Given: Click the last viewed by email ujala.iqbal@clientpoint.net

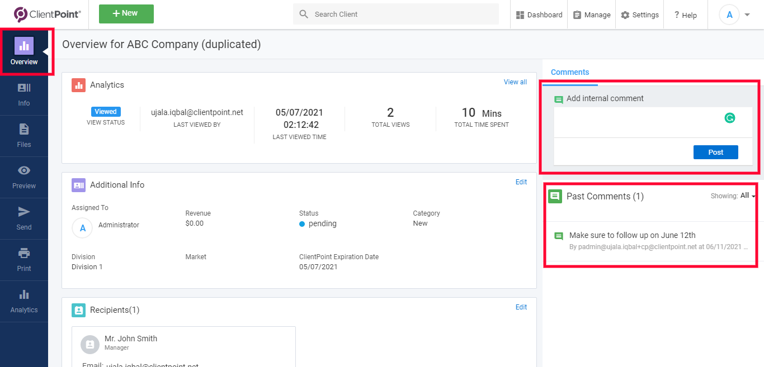Looking at the screenshot, I should pyautogui.click(x=197, y=112).
